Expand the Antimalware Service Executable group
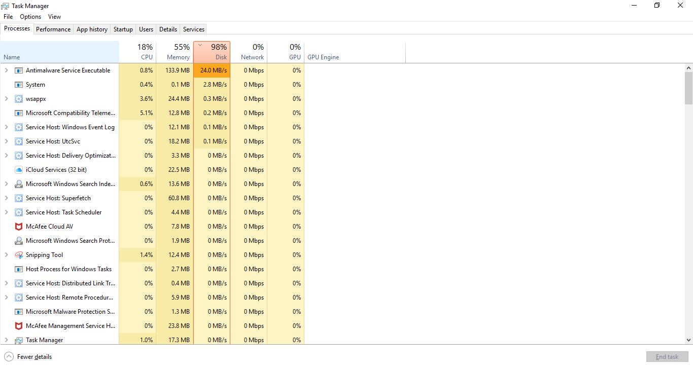Viewport: 693px width, 369px height. [x=6, y=70]
